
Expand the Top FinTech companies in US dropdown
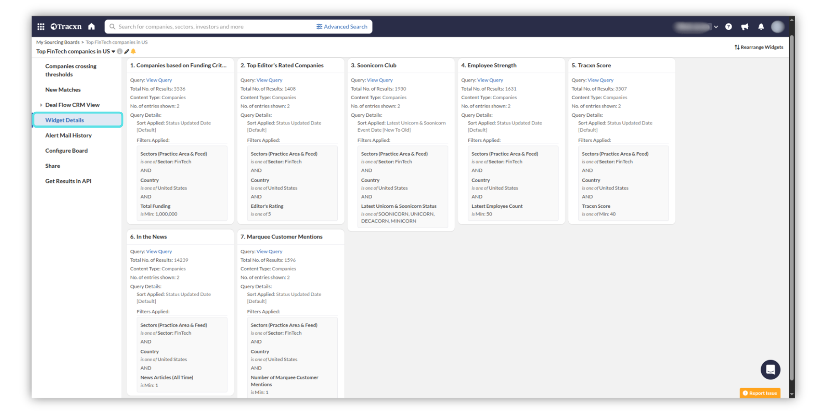tap(113, 51)
